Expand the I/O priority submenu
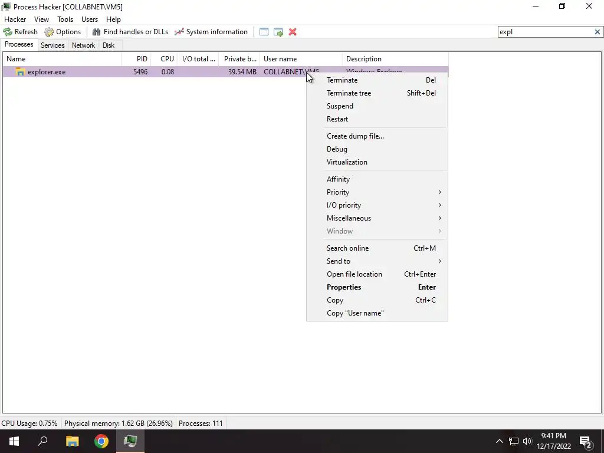This screenshot has height=453, width=604. [377, 205]
